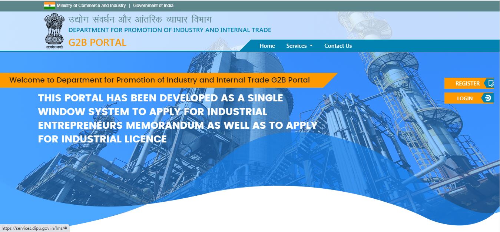This screenshot has width=500, height=232.
Task: Expand the caret arrow on Services
Action: 311,46
